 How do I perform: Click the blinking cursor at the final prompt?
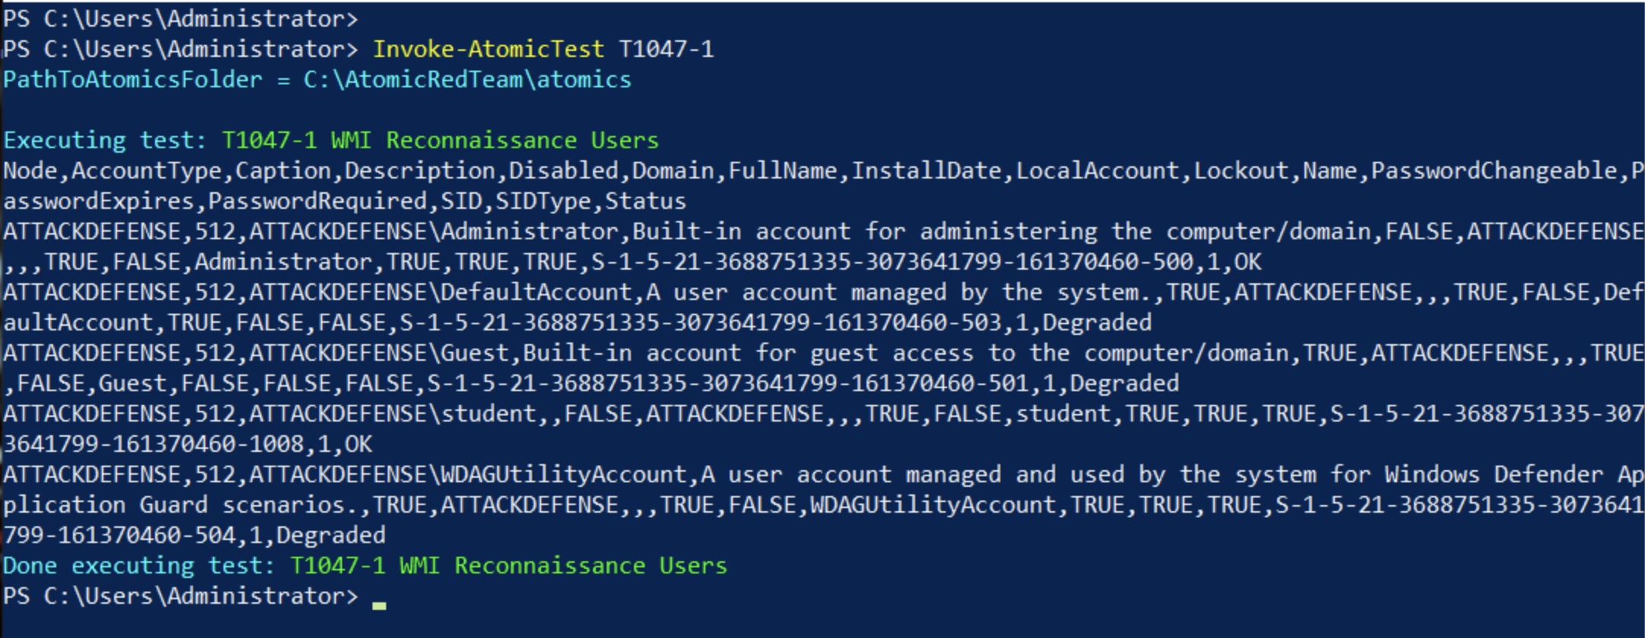point(379,605)
